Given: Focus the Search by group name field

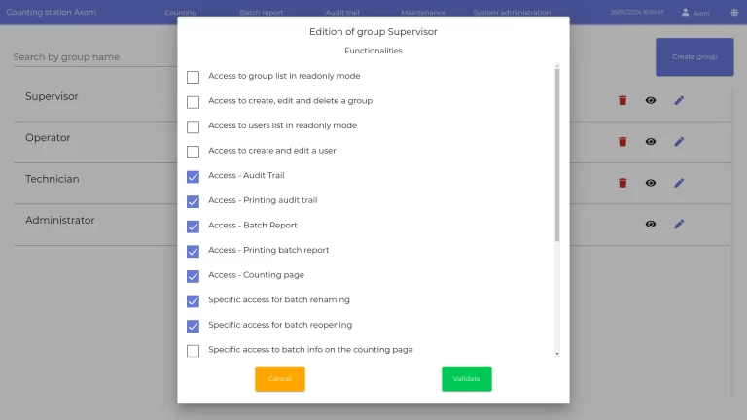Looking at the screenshot, I should (x=88, y=57).
